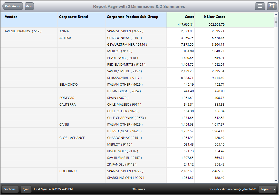This screenshot has height=195, width=279.
Task: Go back to Data Areas
Action: coord(12,6)
